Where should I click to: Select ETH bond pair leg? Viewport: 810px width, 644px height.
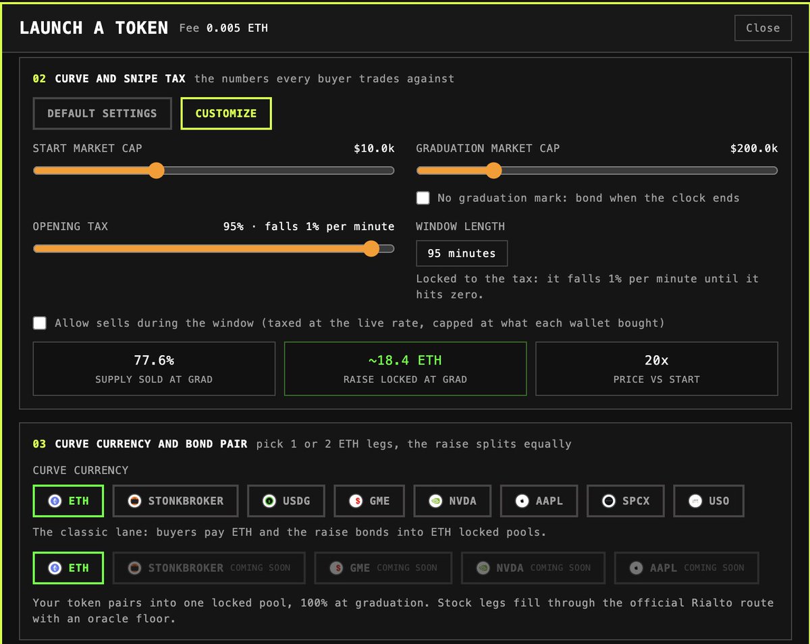pos(68,568)
